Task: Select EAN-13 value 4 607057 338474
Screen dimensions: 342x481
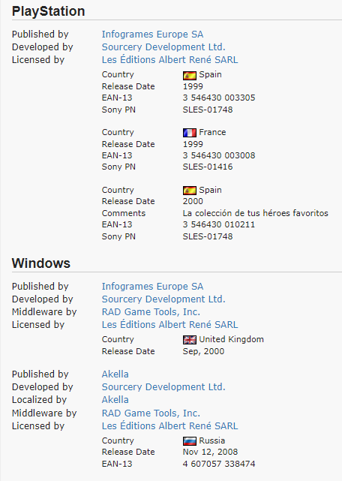Action: 219,464
